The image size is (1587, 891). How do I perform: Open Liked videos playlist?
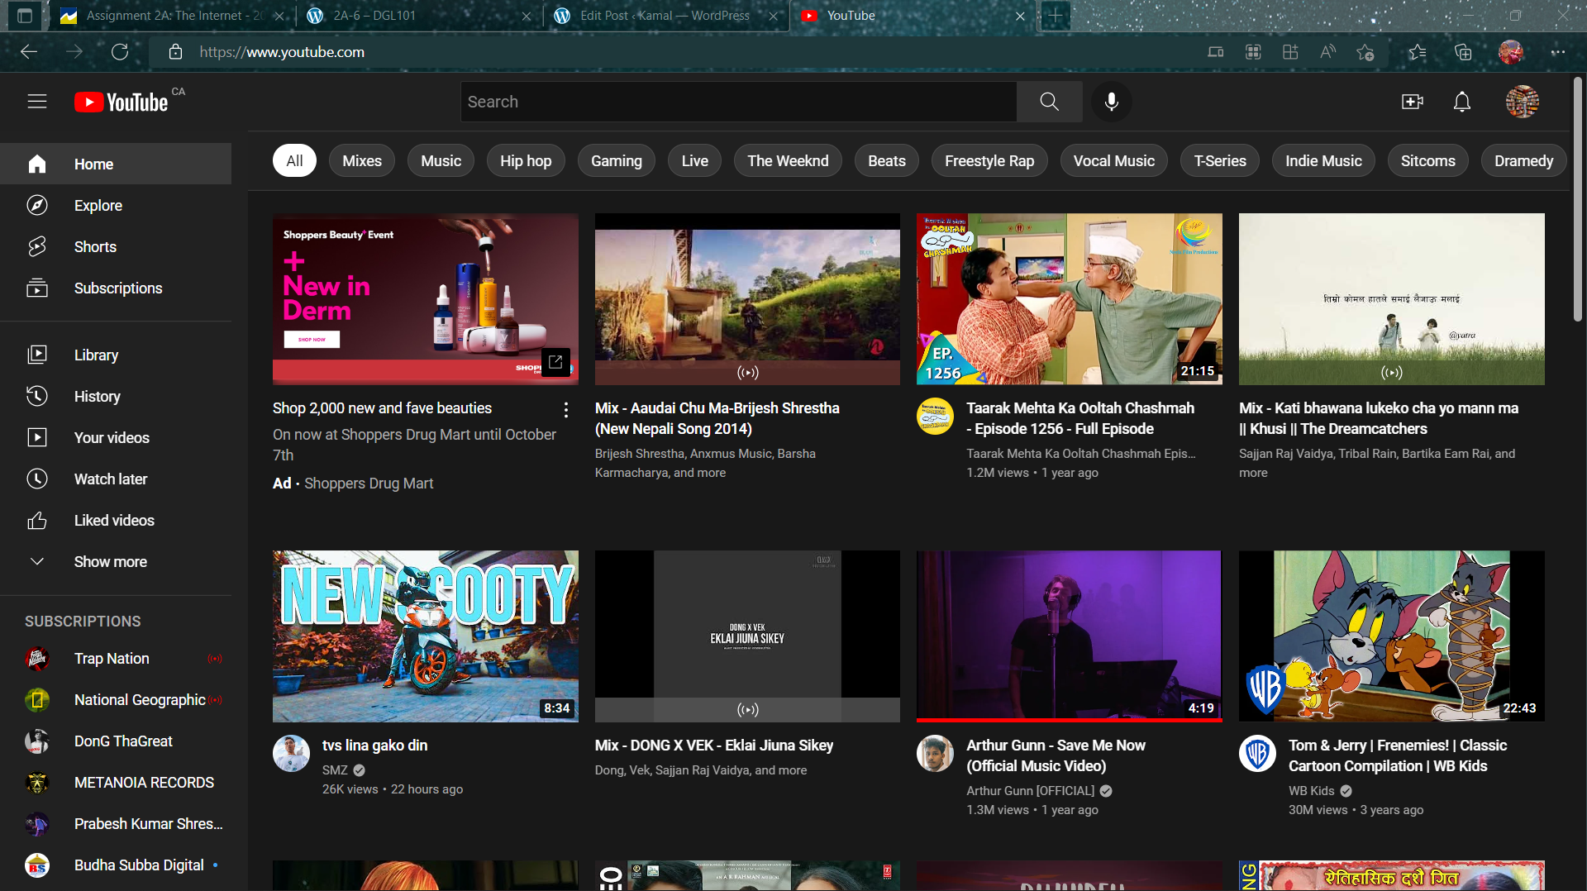tap(116, 520)
